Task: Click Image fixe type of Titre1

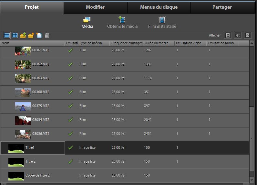Action: 87,147
